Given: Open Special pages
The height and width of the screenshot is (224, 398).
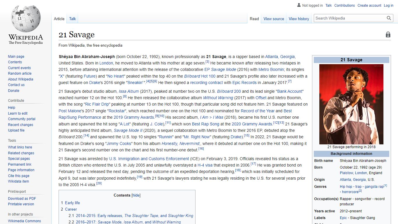Looking at the screenshot, I should (19, 159).
